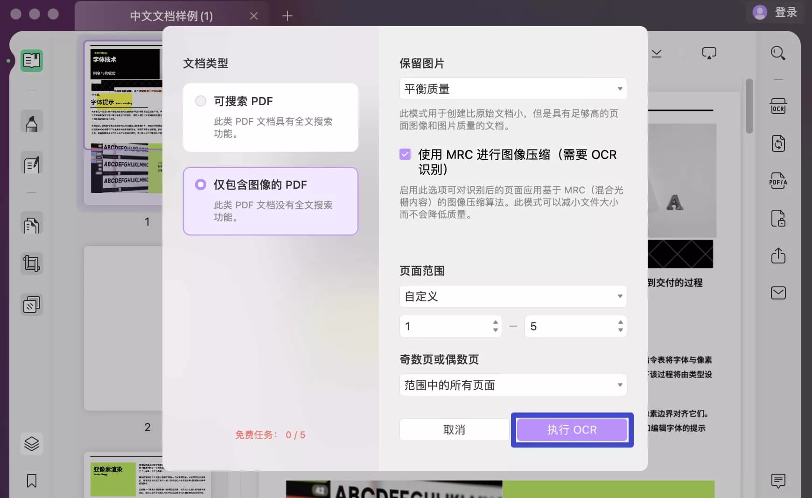Open the protect PDF lock icon

(x=778, y=219)
